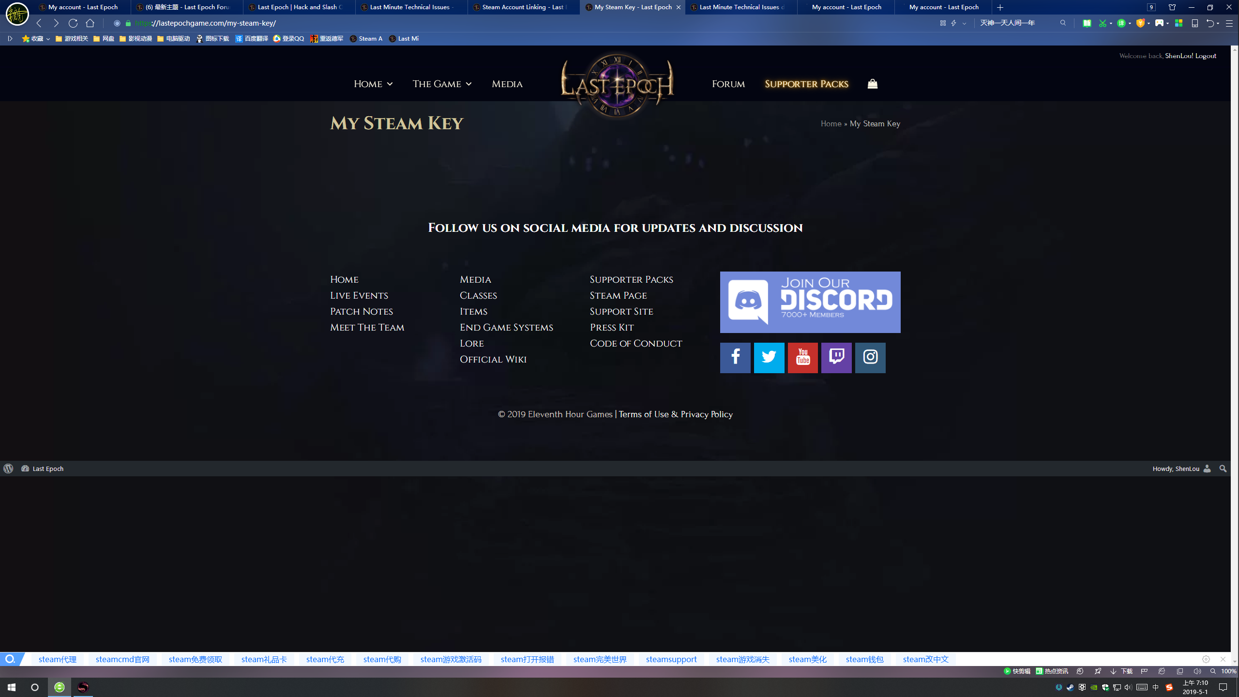Image resolution: width=1239 pixels, height=697 pixels.
Task: Close the bottom suggestion bar
Action: pos(1223,659)
